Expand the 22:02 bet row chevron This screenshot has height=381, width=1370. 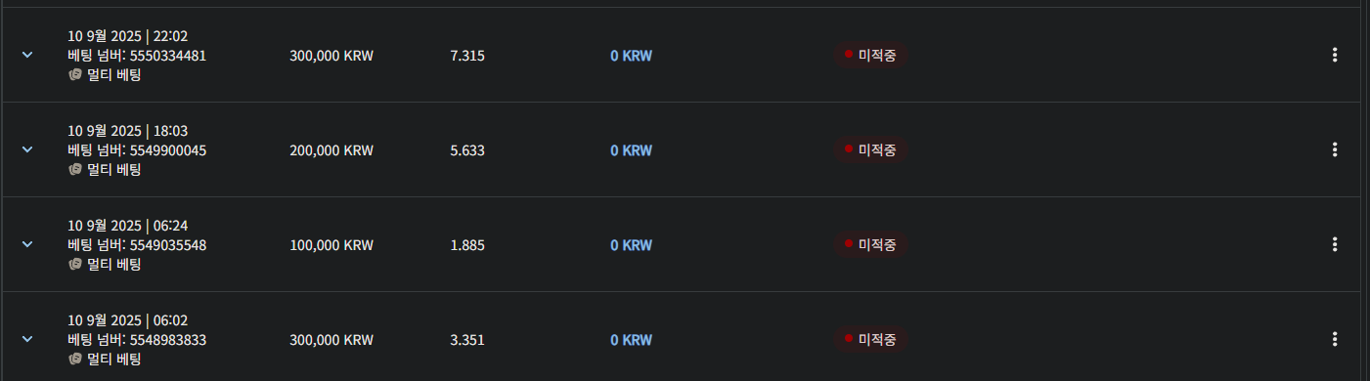coord(27,55)
